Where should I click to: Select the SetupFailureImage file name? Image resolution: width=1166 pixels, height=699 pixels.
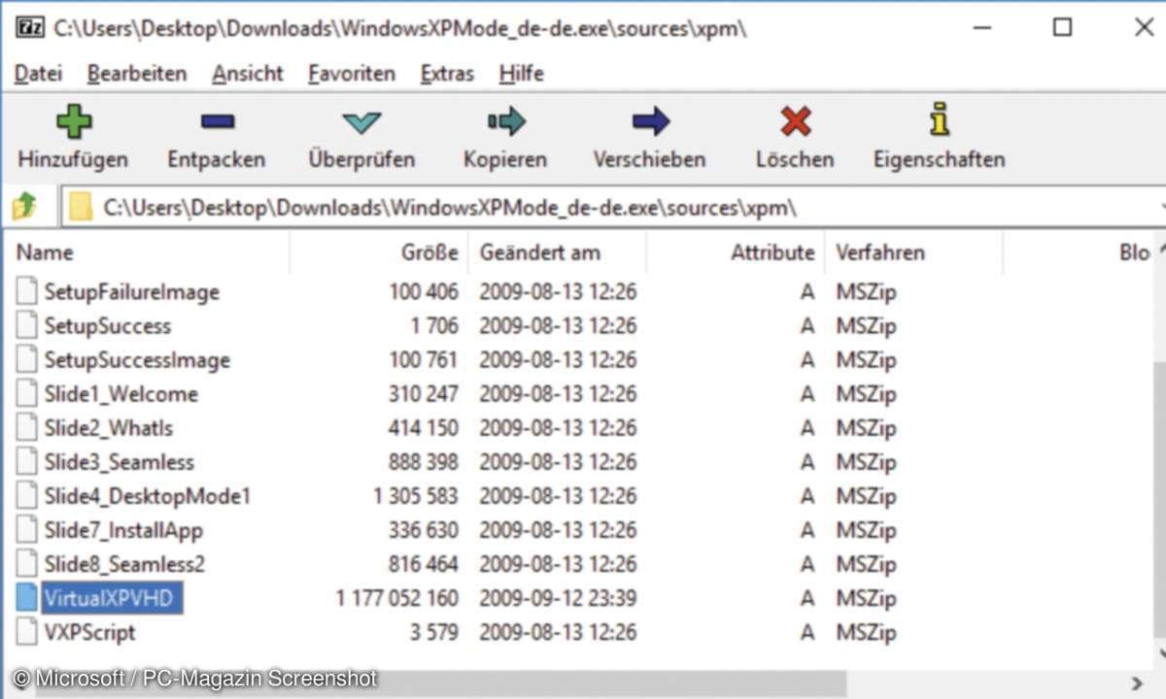pyautogui.click(x=131, y=291)
